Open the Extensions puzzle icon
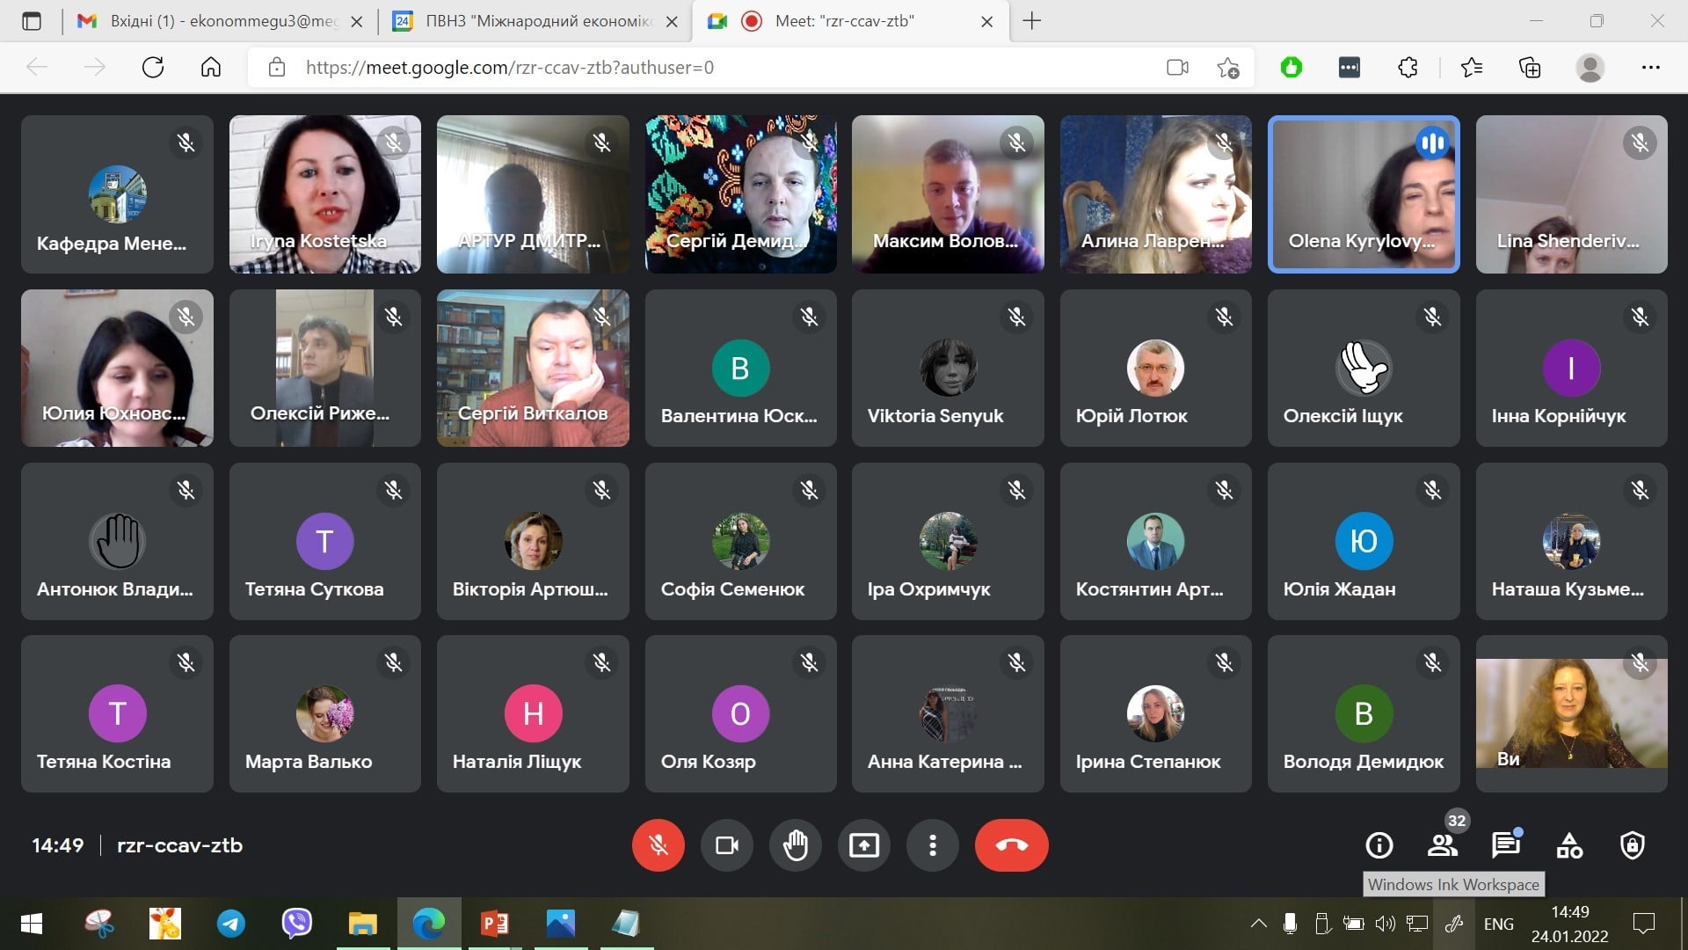 coord(1408,67)
